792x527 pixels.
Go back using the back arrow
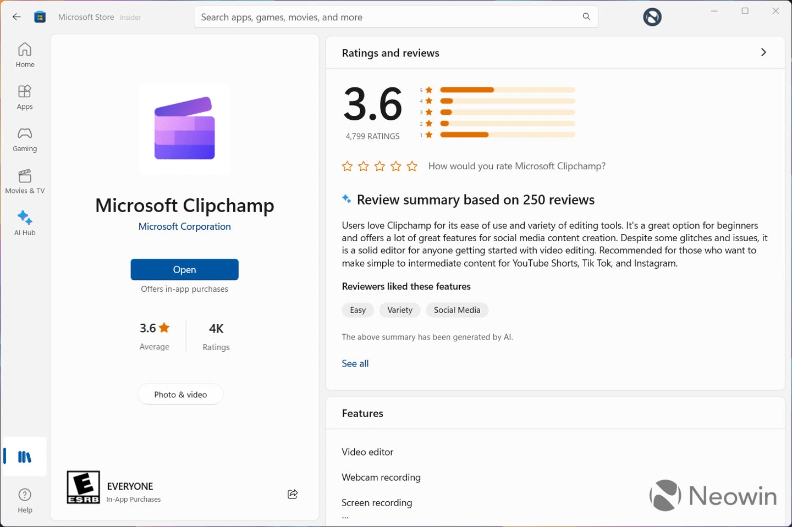click(x=16, y=16)
